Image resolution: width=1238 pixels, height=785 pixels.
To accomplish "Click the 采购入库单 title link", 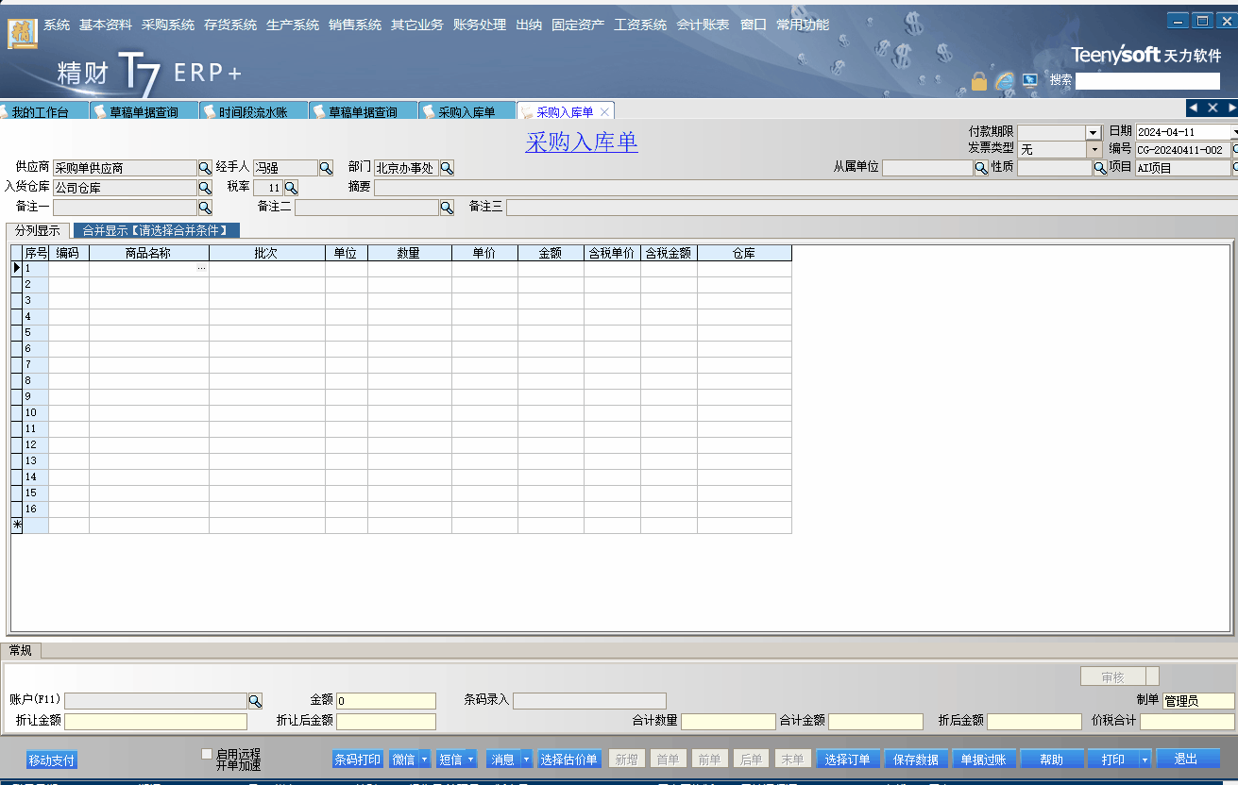I will [x=581, y=142].
